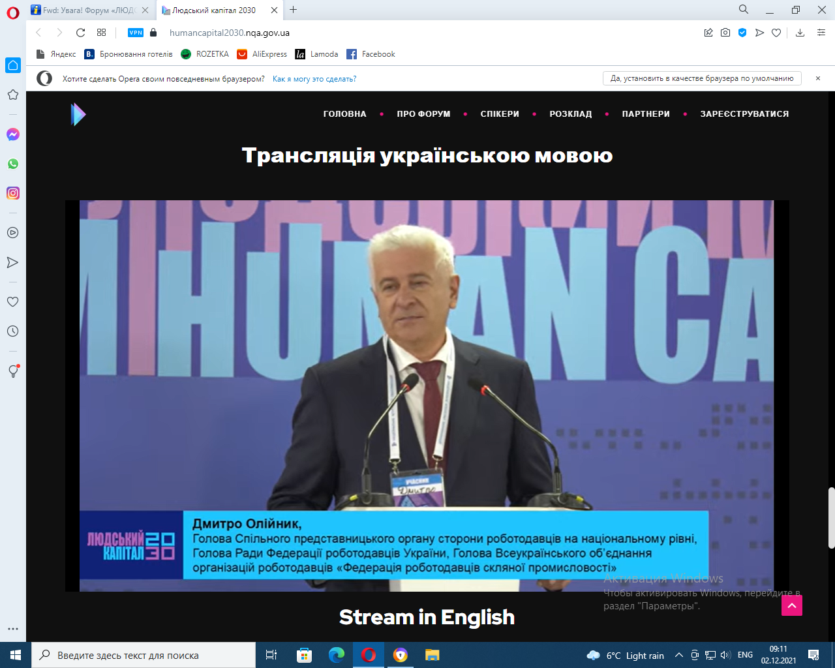Open the AliExpress bookmark
This screenshot has height=668, width=835.
[x=262, y=54]
